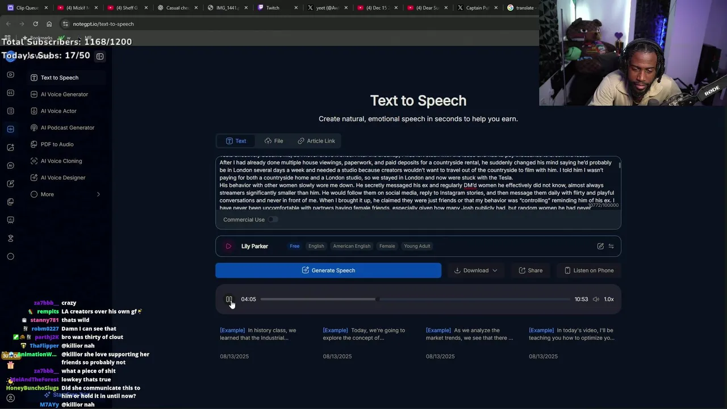This screenshot has width=727, height=409.
Task: Open the user account icon
Action: coord(10,398)
